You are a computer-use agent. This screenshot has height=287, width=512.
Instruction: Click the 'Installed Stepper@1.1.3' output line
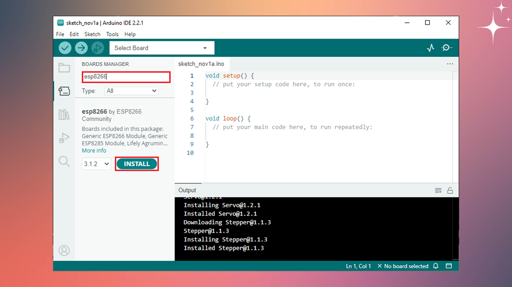coord(224,248)
